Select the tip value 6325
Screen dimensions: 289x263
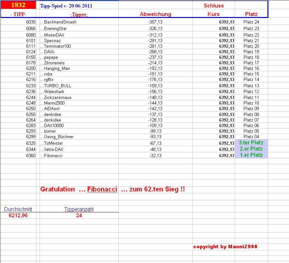(x=31, y=143)
